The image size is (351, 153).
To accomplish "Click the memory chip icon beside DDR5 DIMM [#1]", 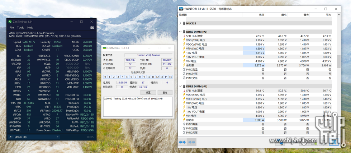I will pos(184,86).
